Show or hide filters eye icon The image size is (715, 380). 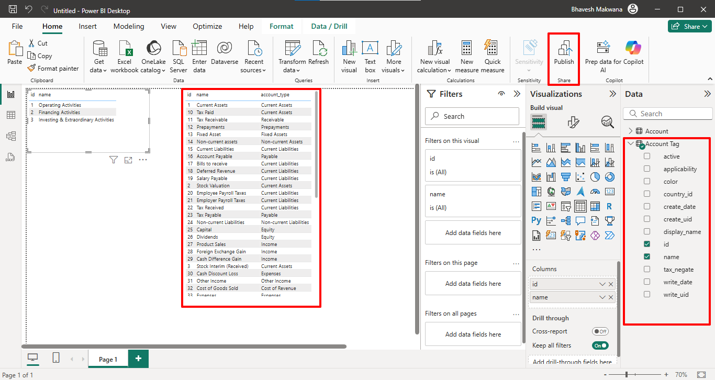click(501, 94)
